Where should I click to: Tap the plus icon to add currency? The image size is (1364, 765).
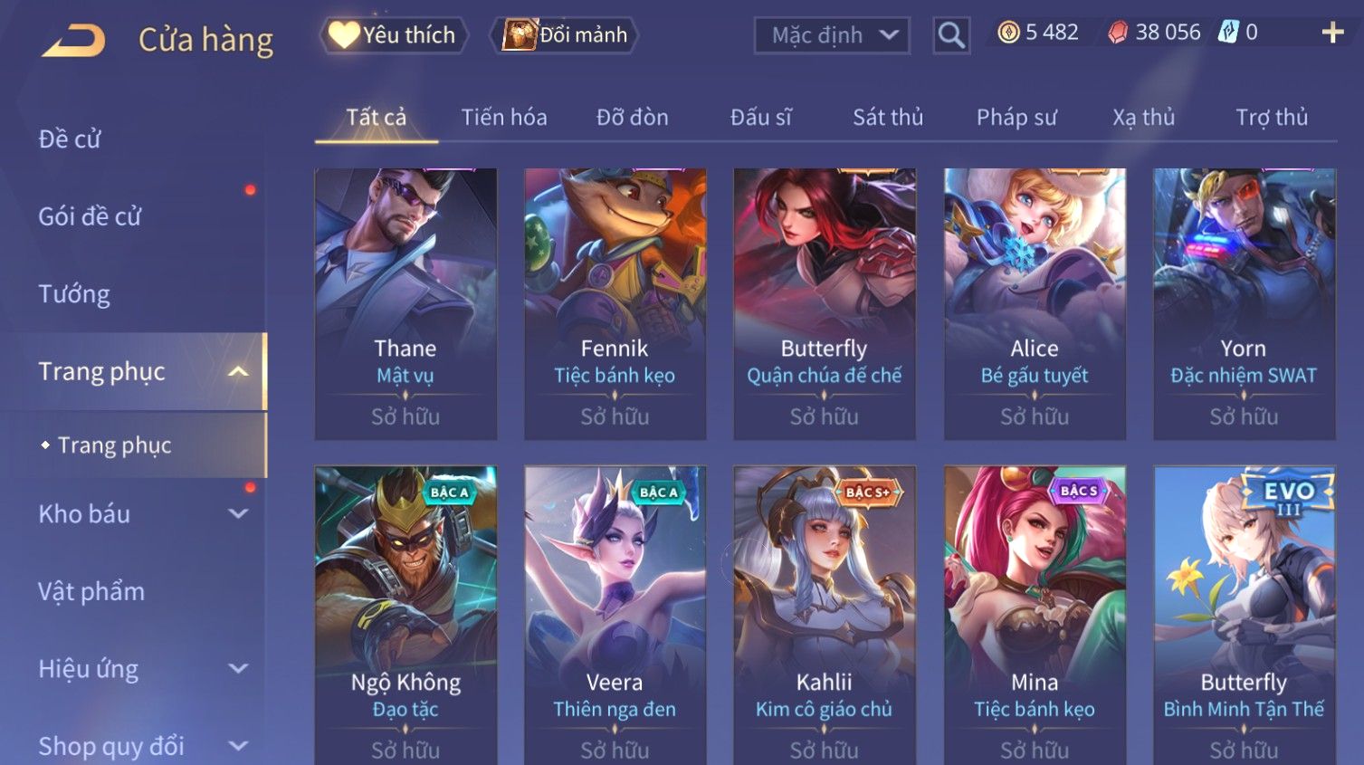(1332, 33)
